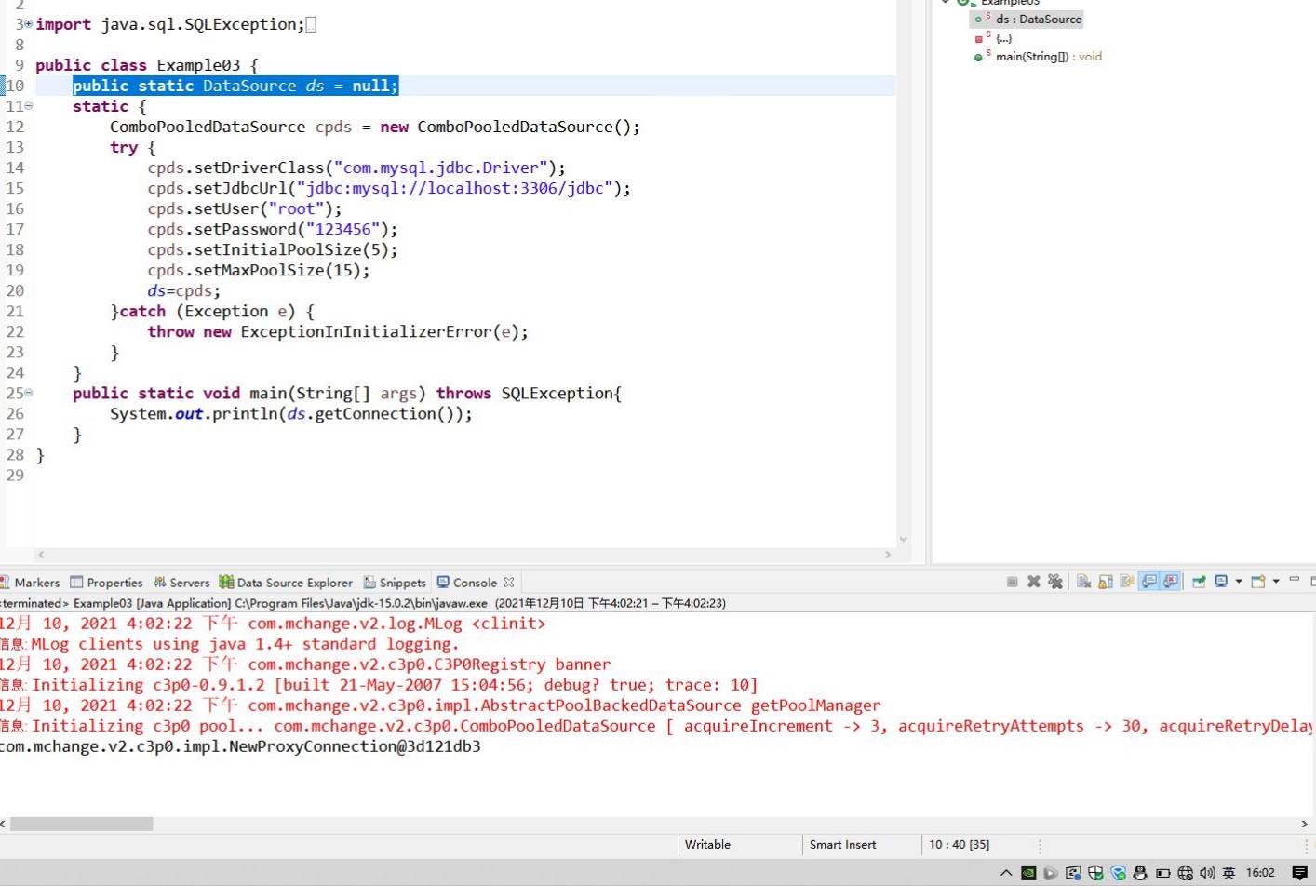
Task: Open NVIDIA tray icon
Action: pos(1028,873)
